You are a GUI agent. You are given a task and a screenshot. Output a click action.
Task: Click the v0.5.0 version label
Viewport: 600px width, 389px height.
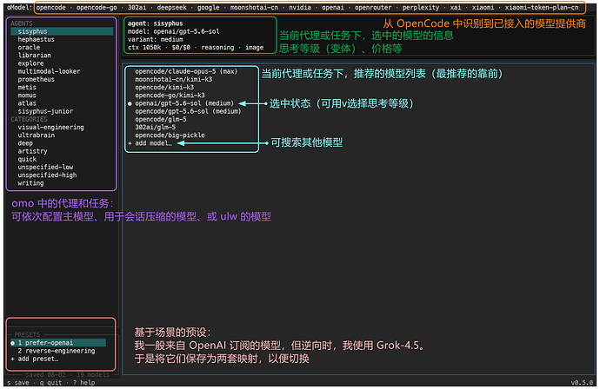[x=582, y=383]
